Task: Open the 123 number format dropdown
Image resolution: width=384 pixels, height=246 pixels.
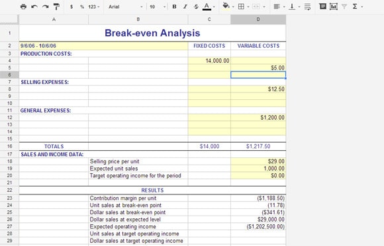Action: coord(94,7)
